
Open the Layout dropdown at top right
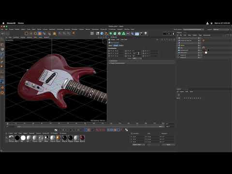pyautogui.click(x=221, y=29)
